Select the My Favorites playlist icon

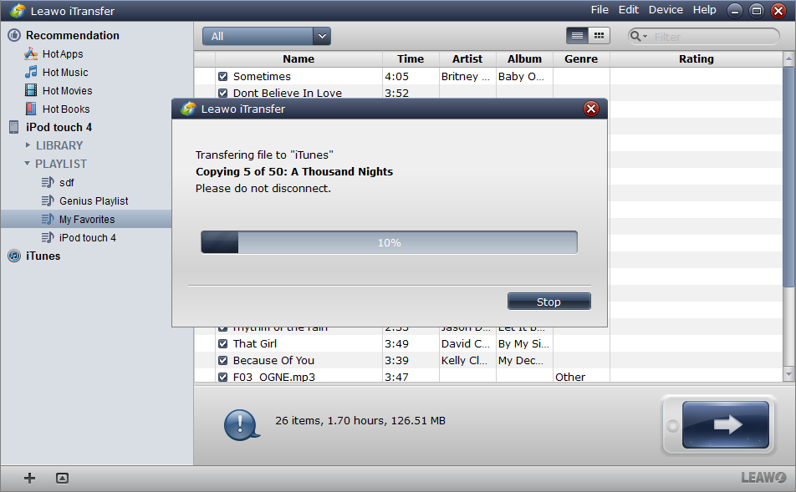(48, 219)
